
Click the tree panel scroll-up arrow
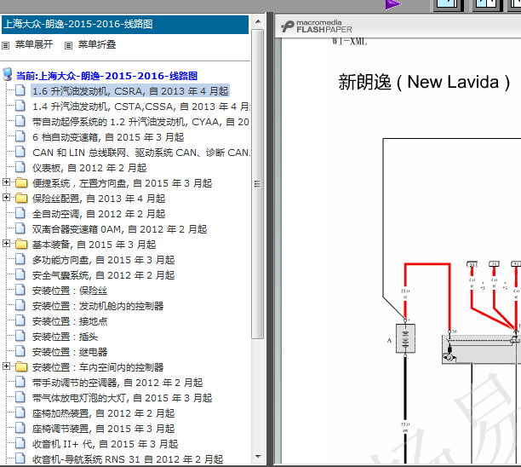[258, 21]
